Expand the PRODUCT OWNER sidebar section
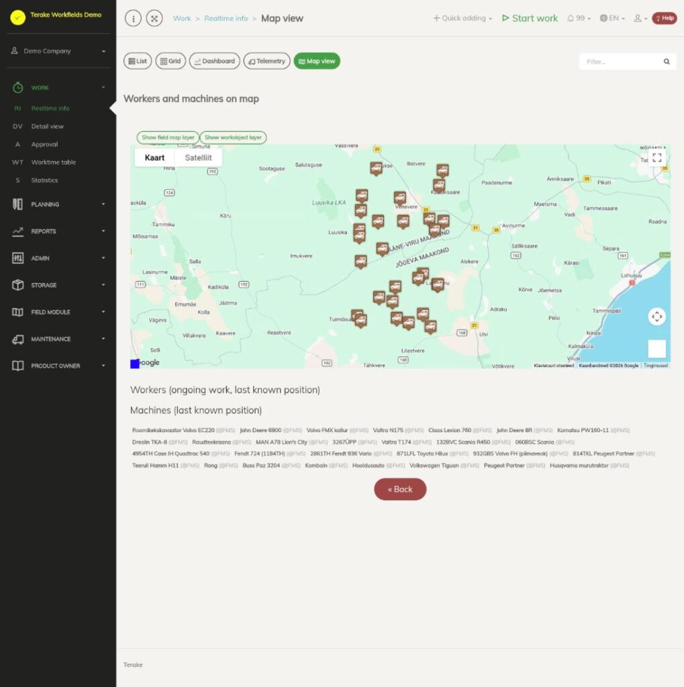Image resolution: width=684 pixels, height=687 pixels. [x=58, y=366]
